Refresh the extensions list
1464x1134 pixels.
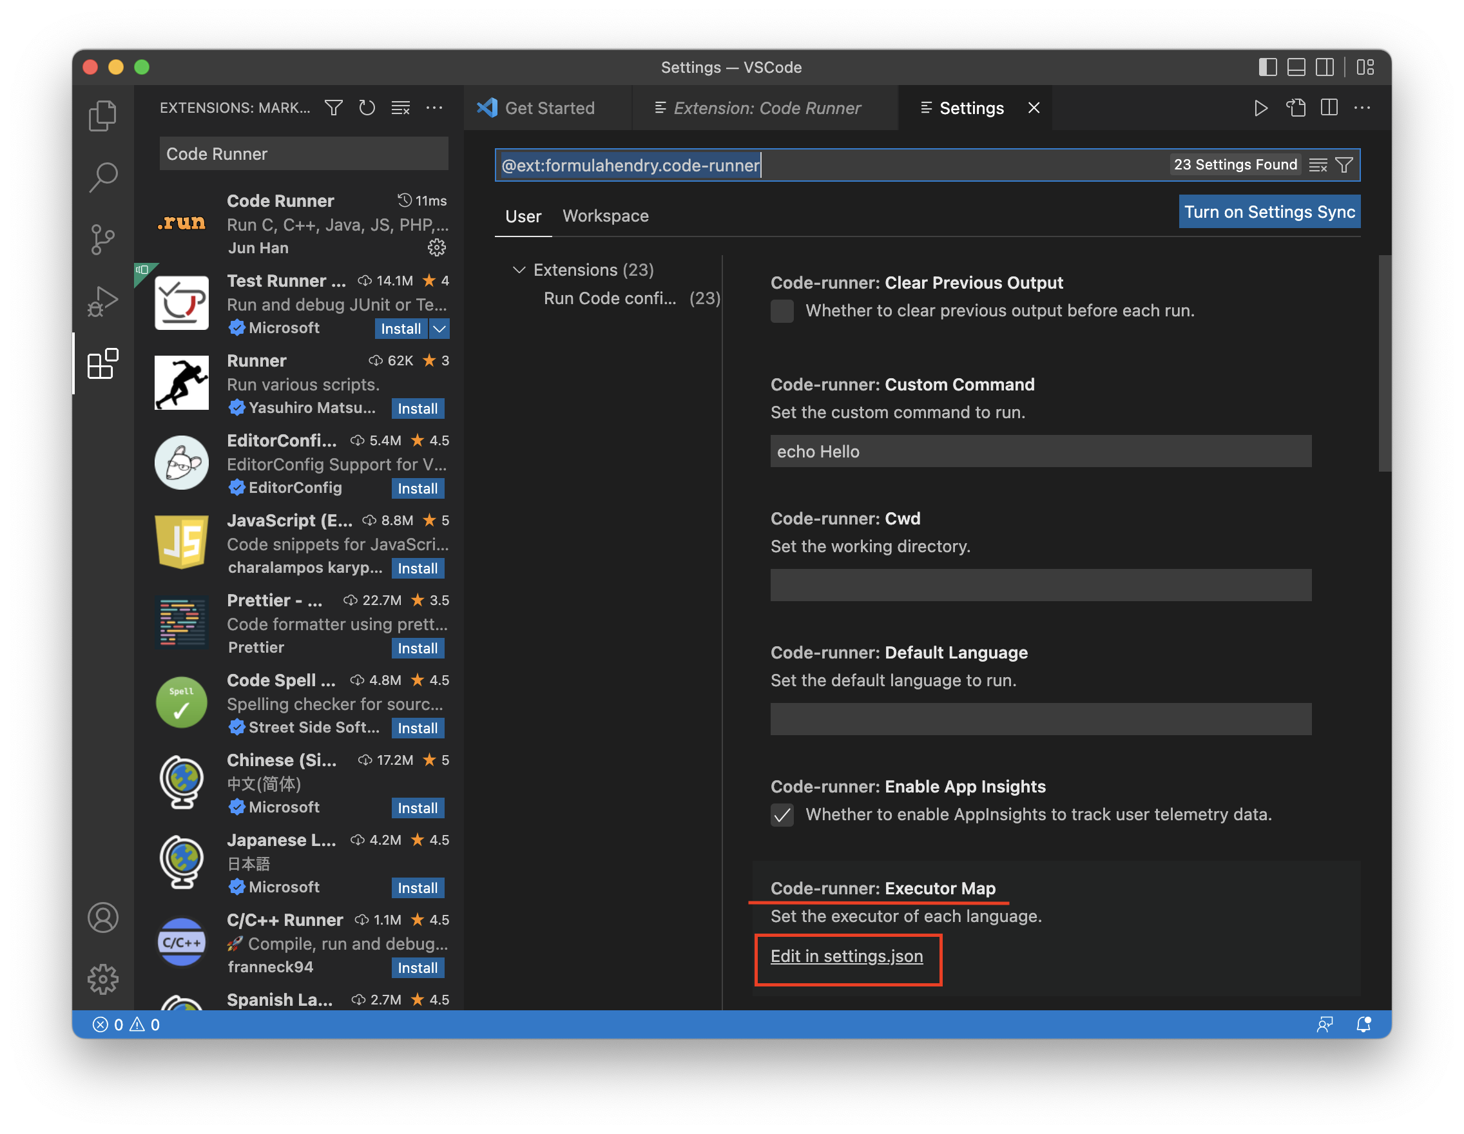367,108
